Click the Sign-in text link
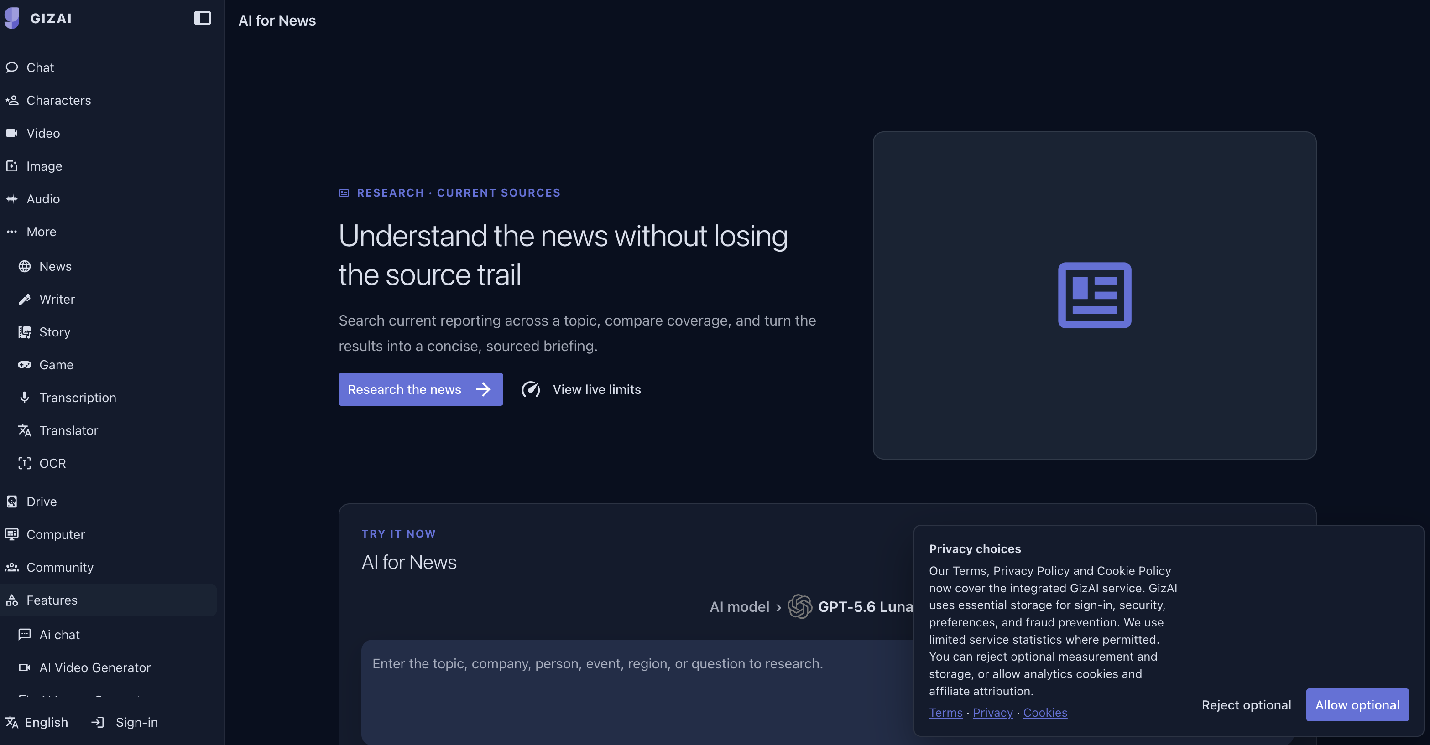This screenshot has height=745, width=1430. 136,722
